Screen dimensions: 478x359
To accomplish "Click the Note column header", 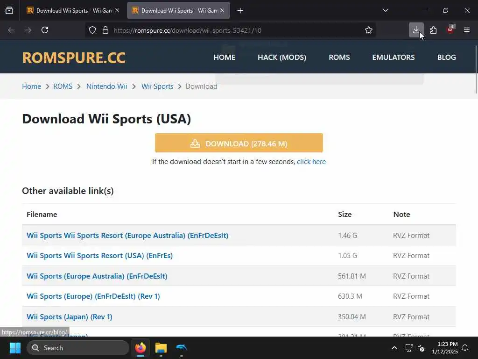I will [401, 214].
